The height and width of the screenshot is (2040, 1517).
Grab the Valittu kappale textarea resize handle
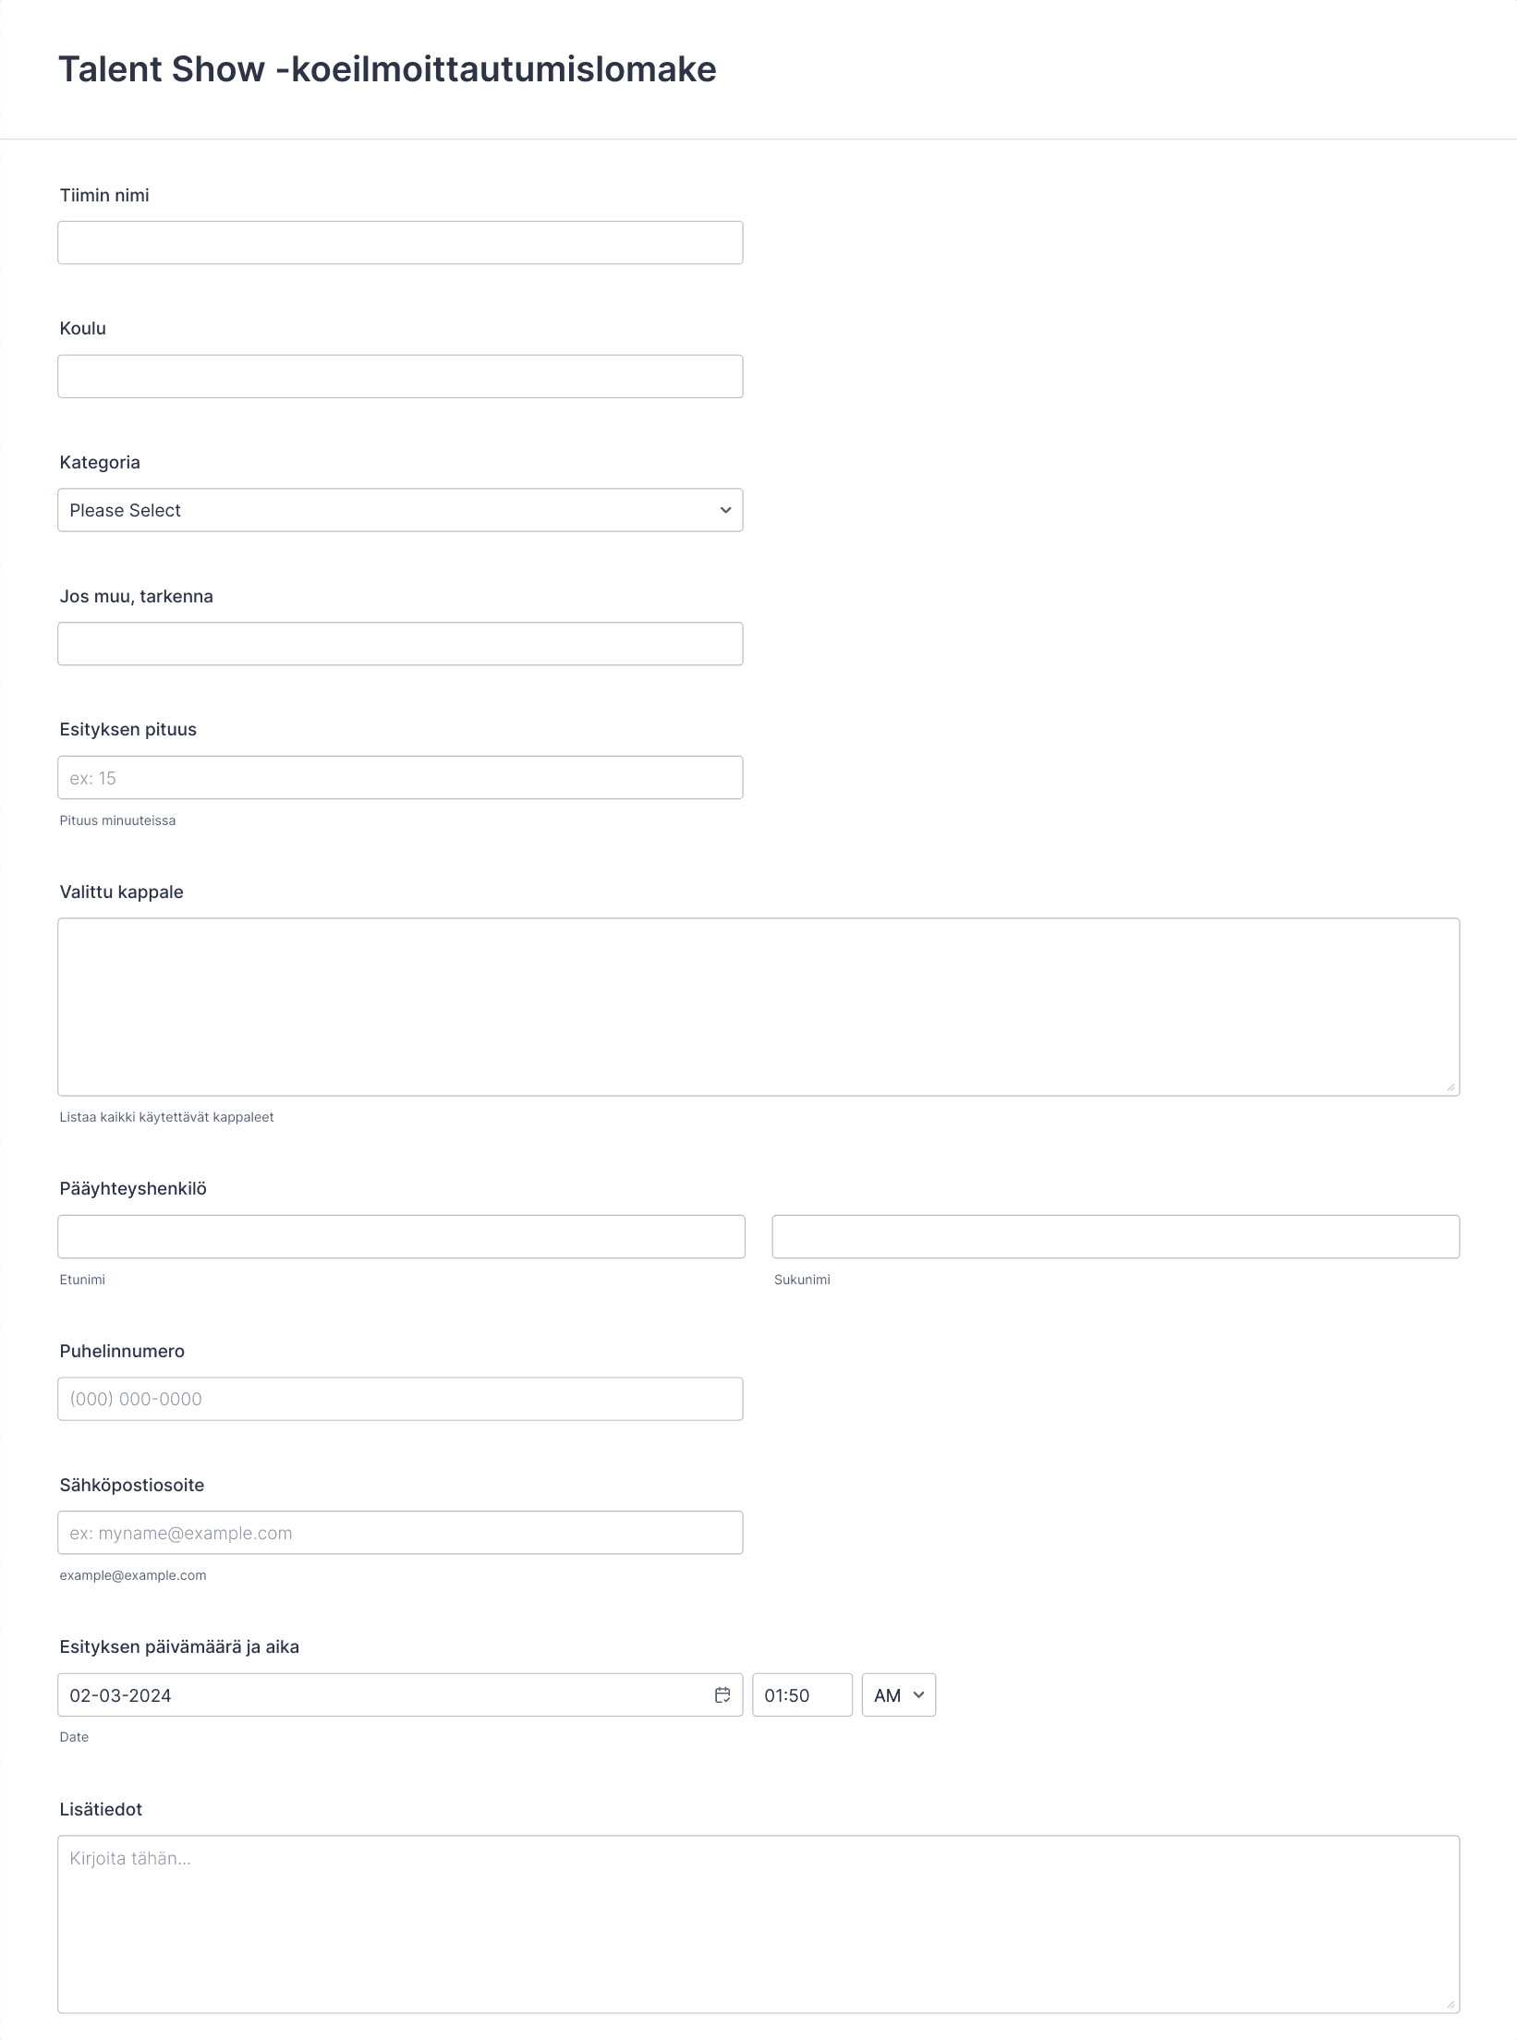1450,1087
